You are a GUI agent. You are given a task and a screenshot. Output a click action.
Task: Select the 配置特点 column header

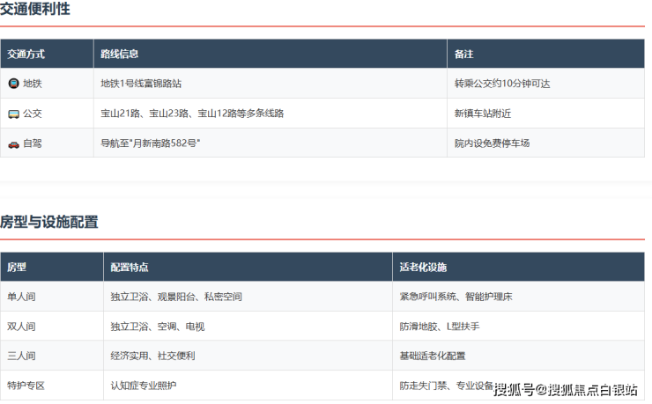(x=129, y=267)
